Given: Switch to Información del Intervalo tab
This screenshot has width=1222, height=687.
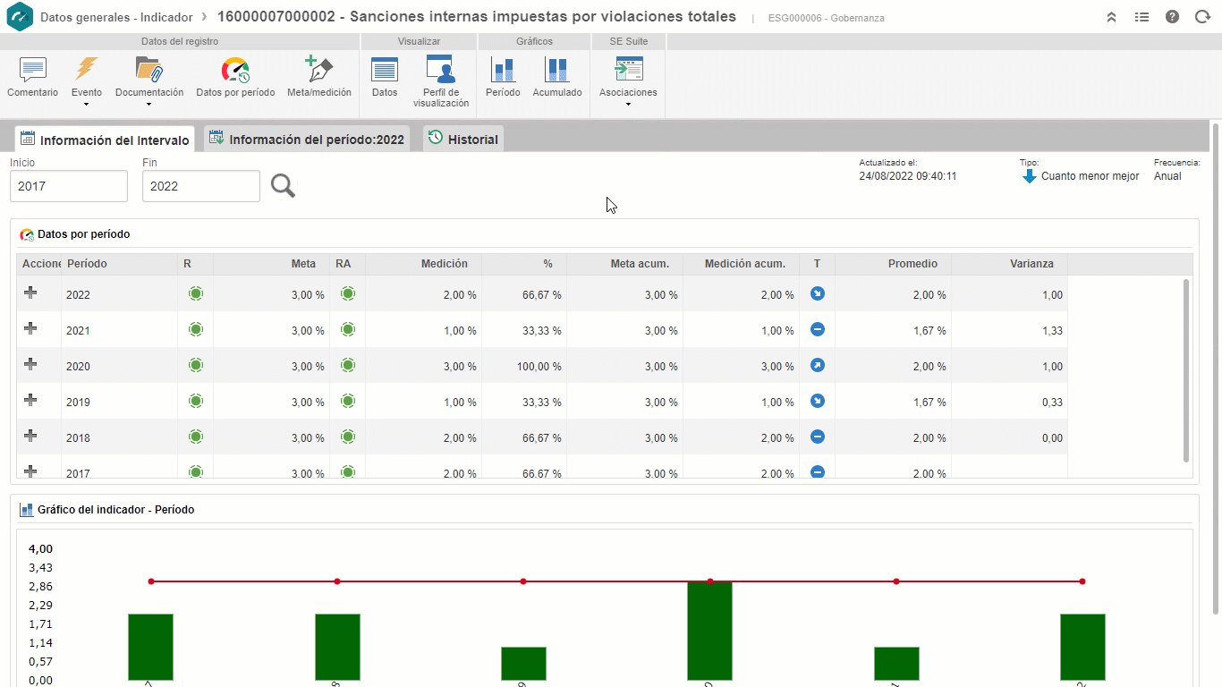Looking at the screenshot, I should pos(105,139).
